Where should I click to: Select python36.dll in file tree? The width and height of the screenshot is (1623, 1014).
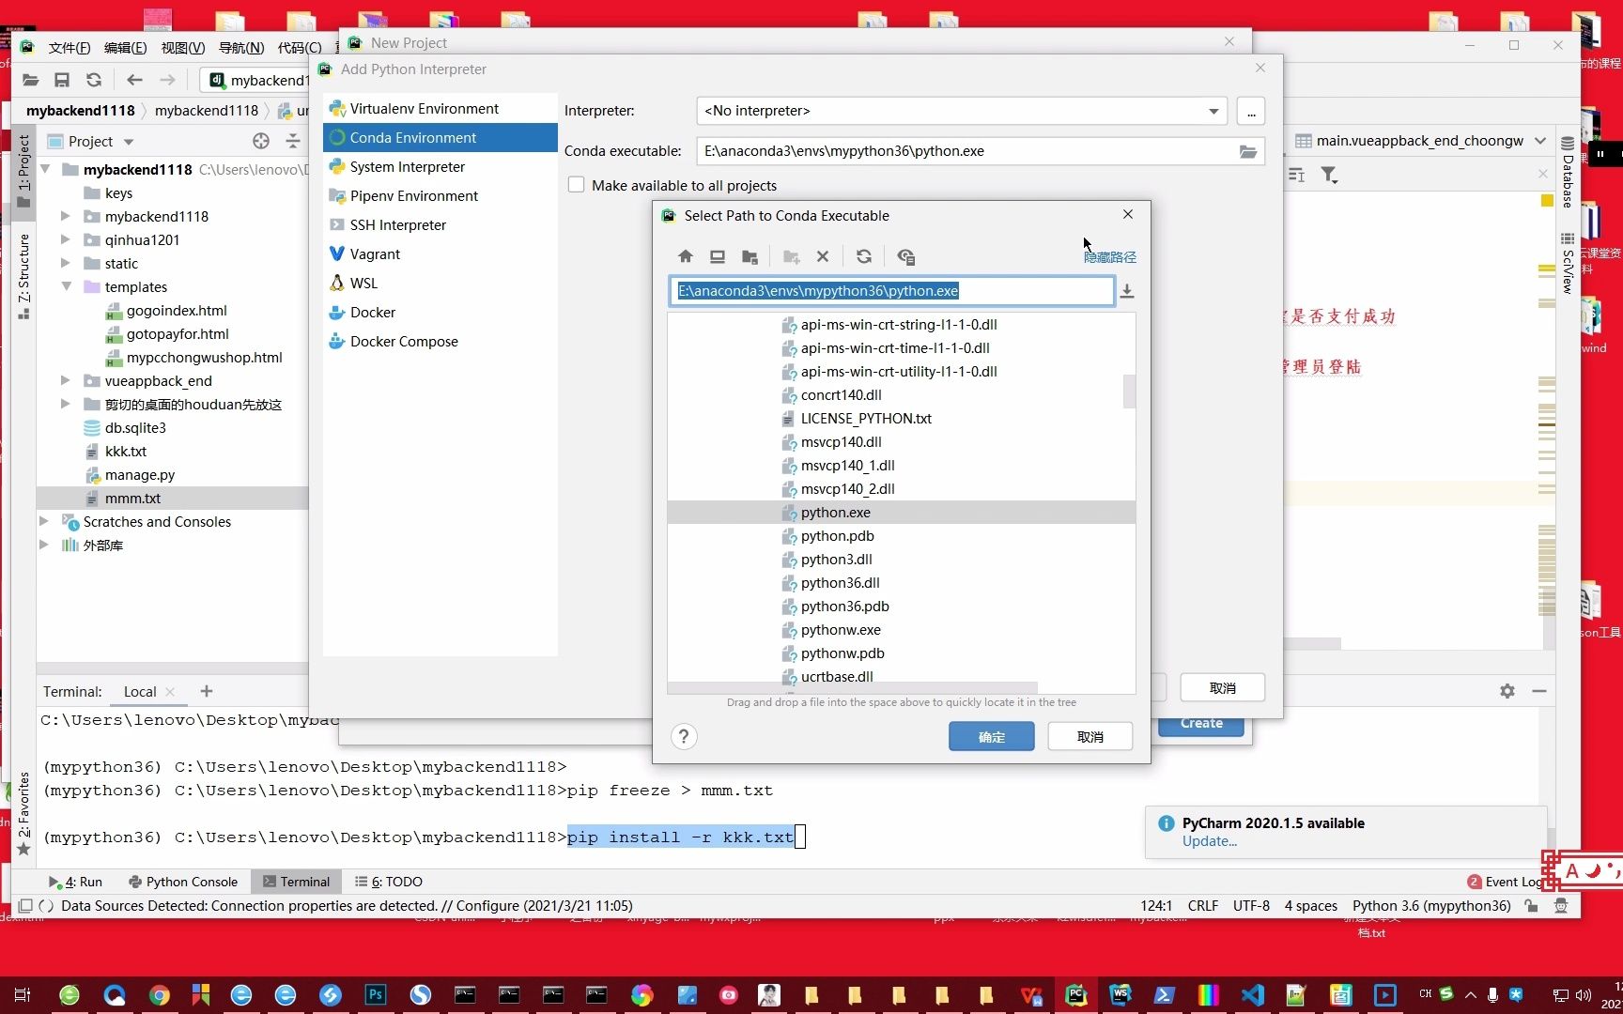(x=840, y=582)
